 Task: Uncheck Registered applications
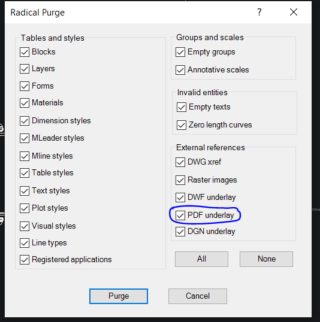25,260
